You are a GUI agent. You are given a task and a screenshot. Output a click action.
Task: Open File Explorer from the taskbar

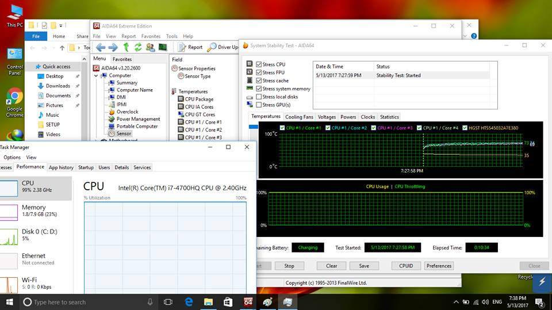(x=208, y=302)
